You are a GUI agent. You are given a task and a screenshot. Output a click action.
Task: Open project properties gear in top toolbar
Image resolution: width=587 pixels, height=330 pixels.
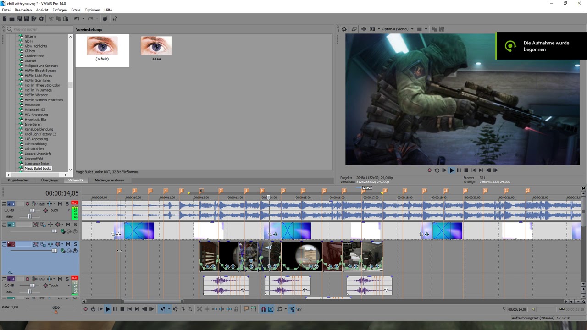coord(41,19)
